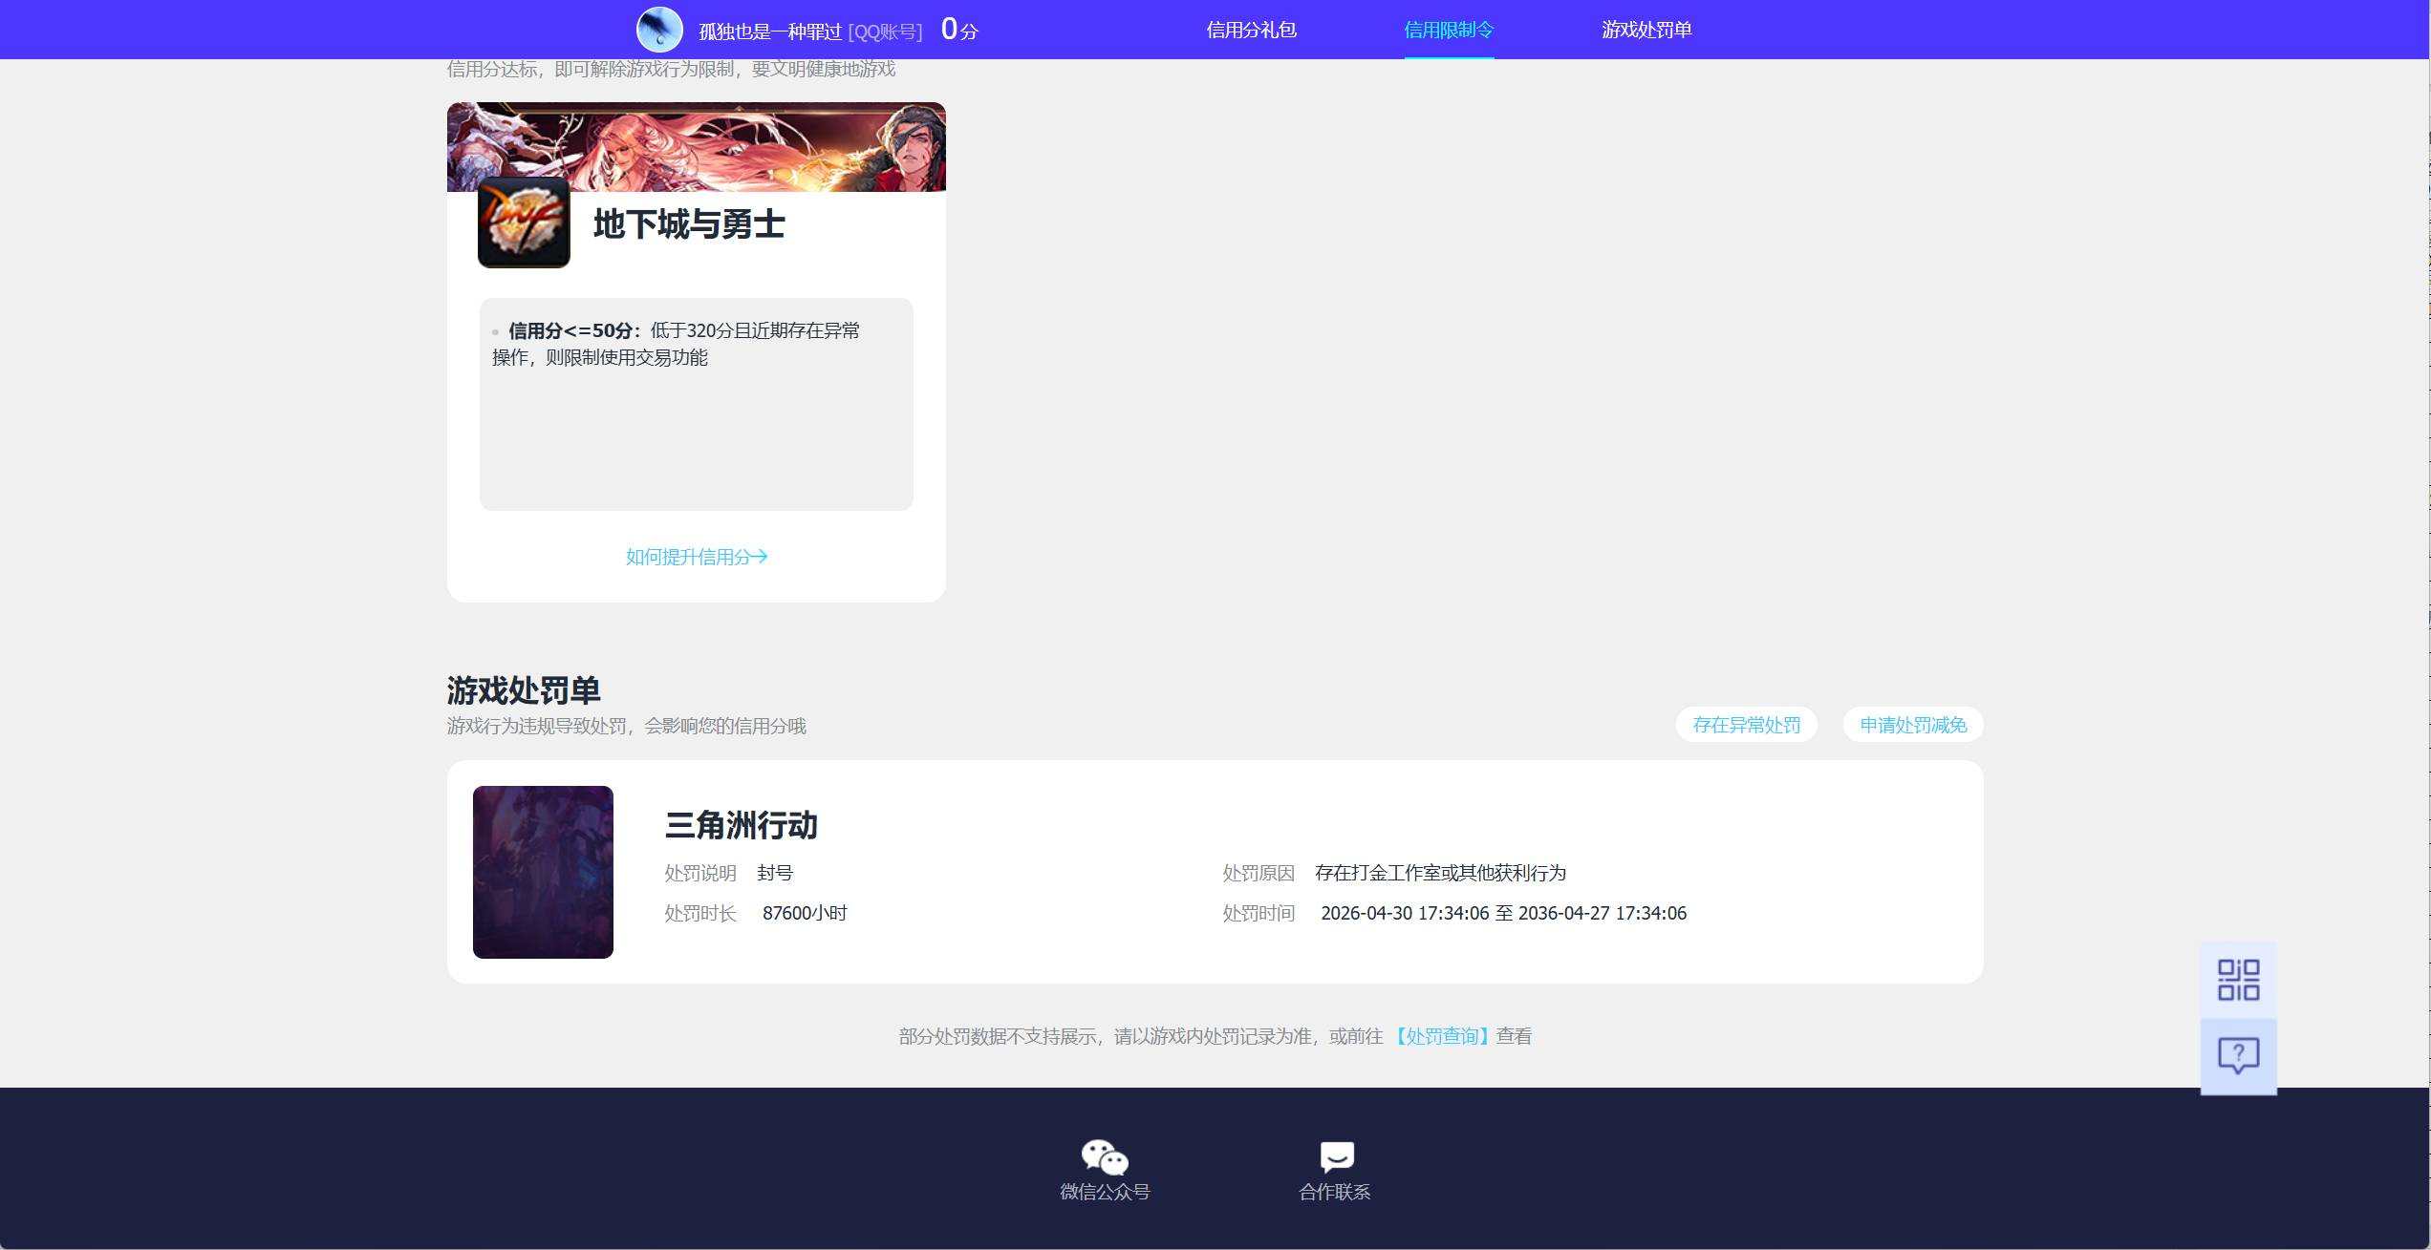This screenshot has height=1250, width=2431.
Task: Click the 微信公众号 footer label
Action: [1105, 1192]
